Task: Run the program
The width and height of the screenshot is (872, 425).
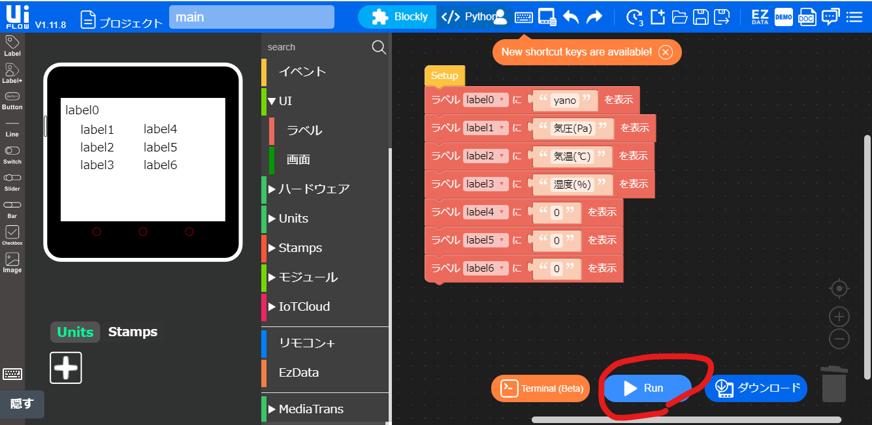Action: click(x=647, y=388)
